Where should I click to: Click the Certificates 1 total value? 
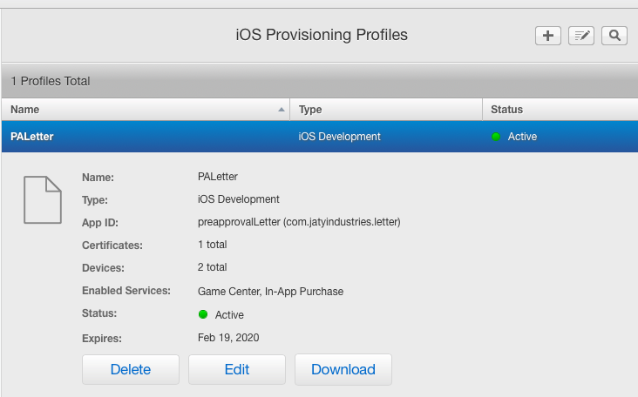point(213,245)
